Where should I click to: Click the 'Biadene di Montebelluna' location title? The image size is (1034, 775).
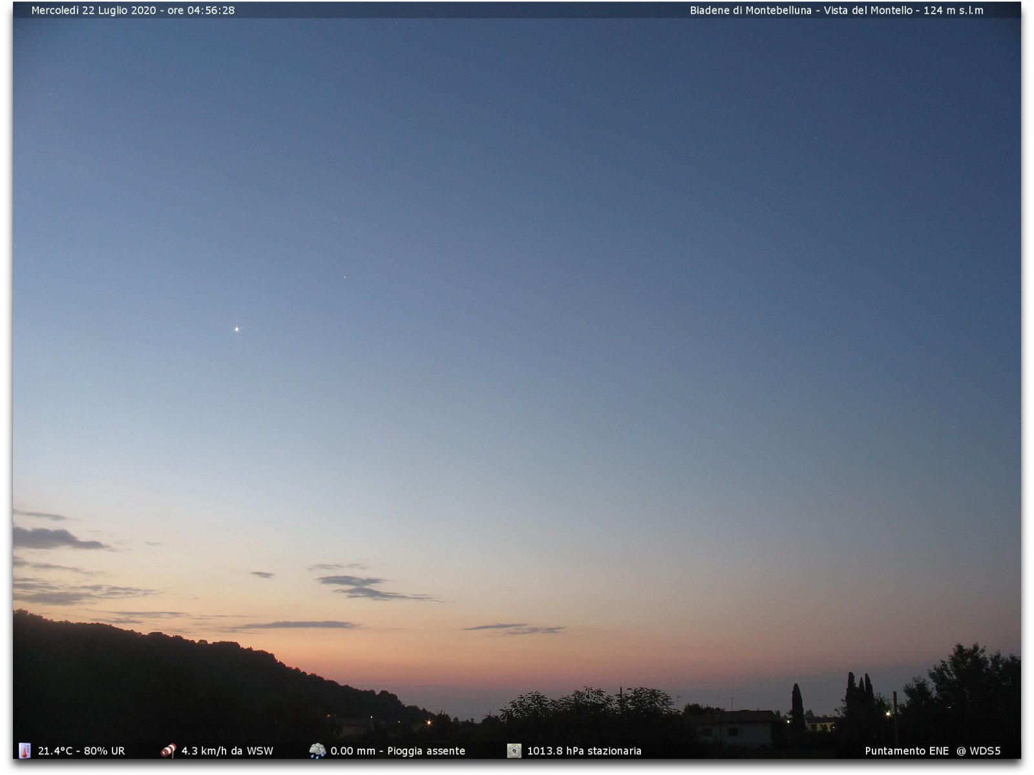(x=750, y=10)
